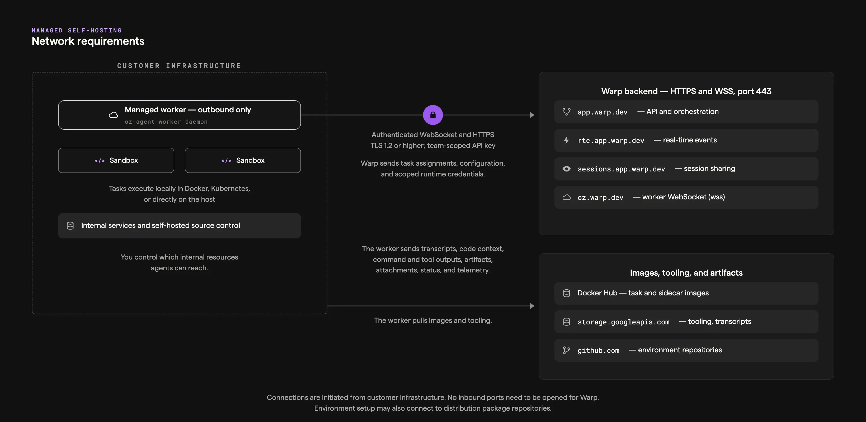Click the database icon next to Docker Hub
This screenshot has height=422, width=866.
coord(566,293)
